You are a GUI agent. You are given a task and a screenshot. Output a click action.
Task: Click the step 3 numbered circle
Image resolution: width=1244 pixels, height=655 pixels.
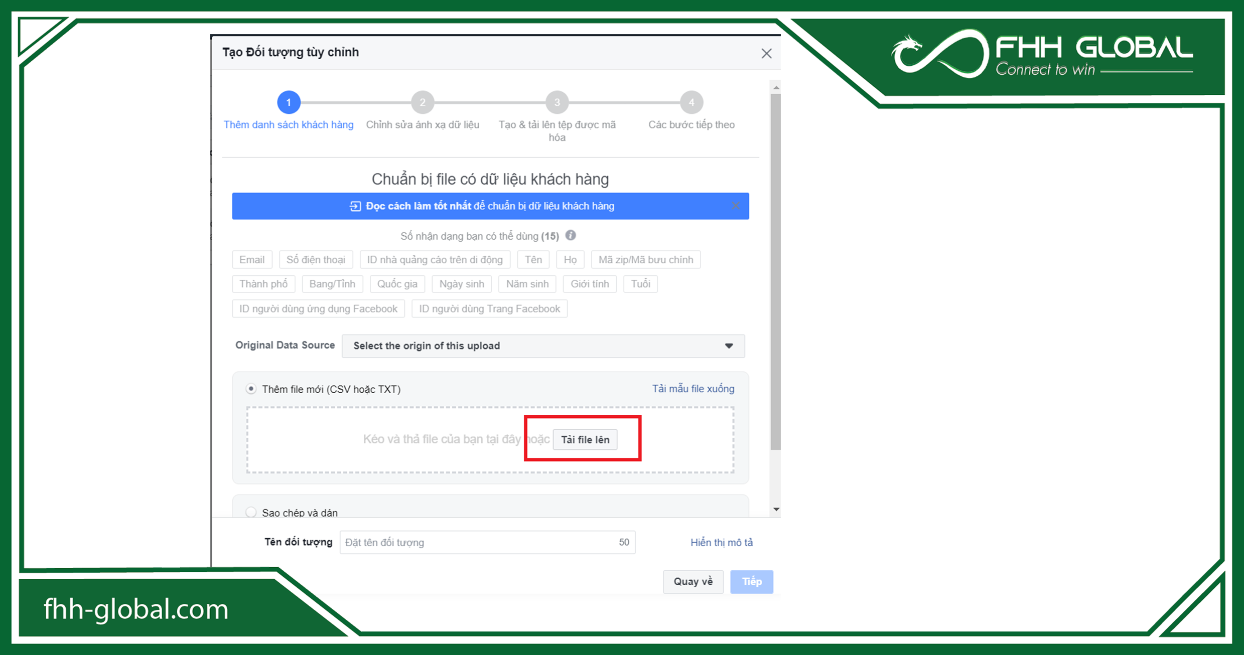pyautogui.click(x=557, y=102)
